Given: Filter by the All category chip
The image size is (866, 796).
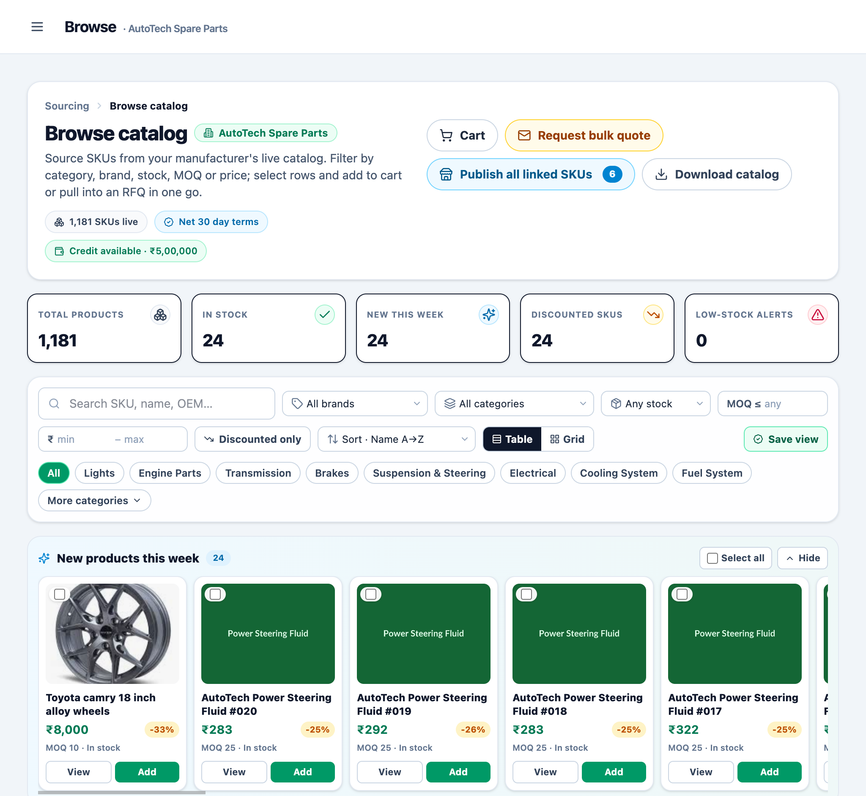Looking at the screenshot, I should point(54,473).
